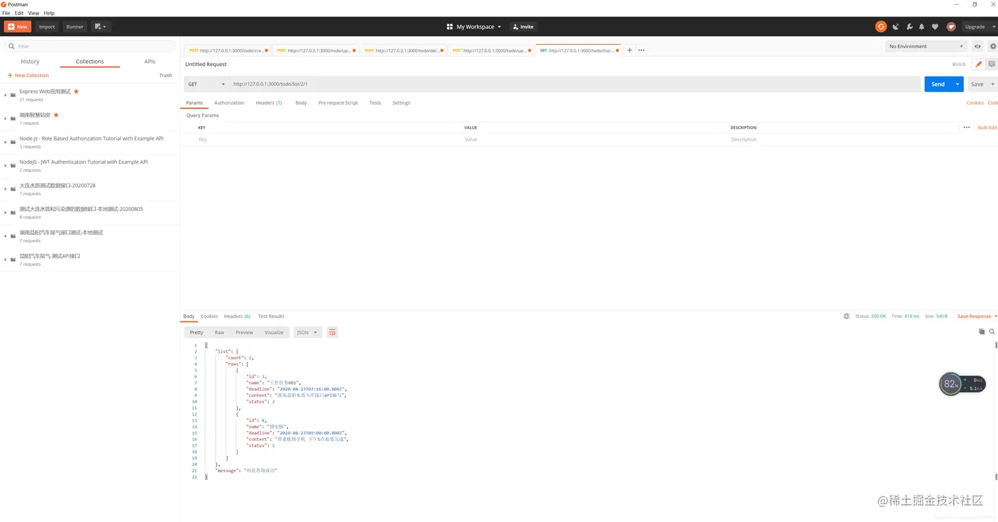Open the Runner button
The width and height of the screenshot is (998, 522).
coord(75,26)
